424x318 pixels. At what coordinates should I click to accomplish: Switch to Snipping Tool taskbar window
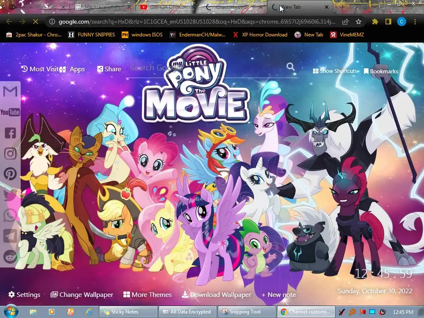click(247, 312)
